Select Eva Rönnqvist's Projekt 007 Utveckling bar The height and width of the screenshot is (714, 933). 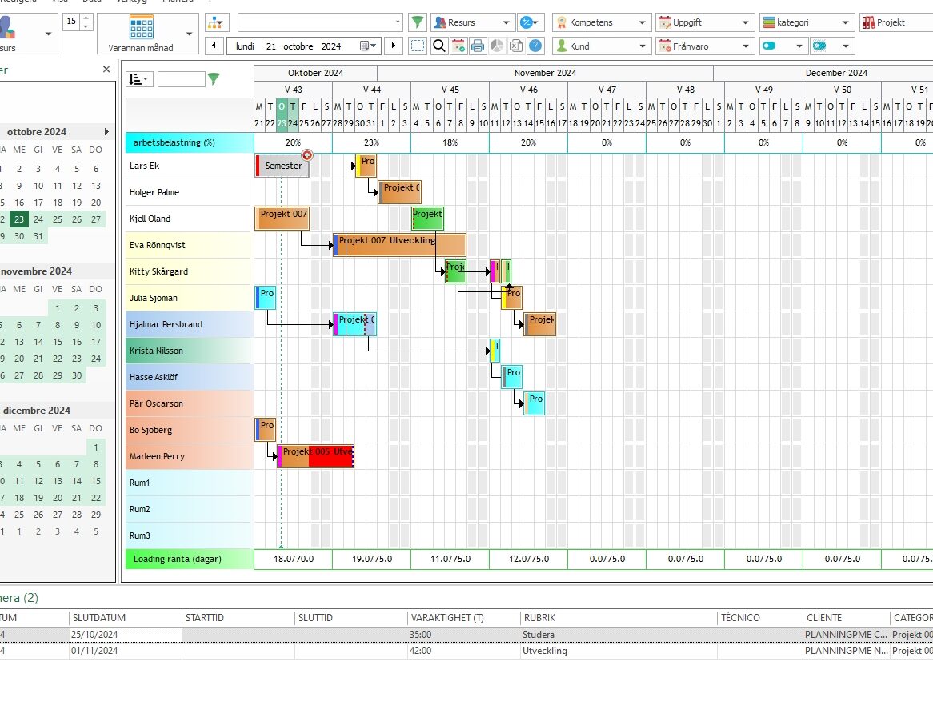400,245
